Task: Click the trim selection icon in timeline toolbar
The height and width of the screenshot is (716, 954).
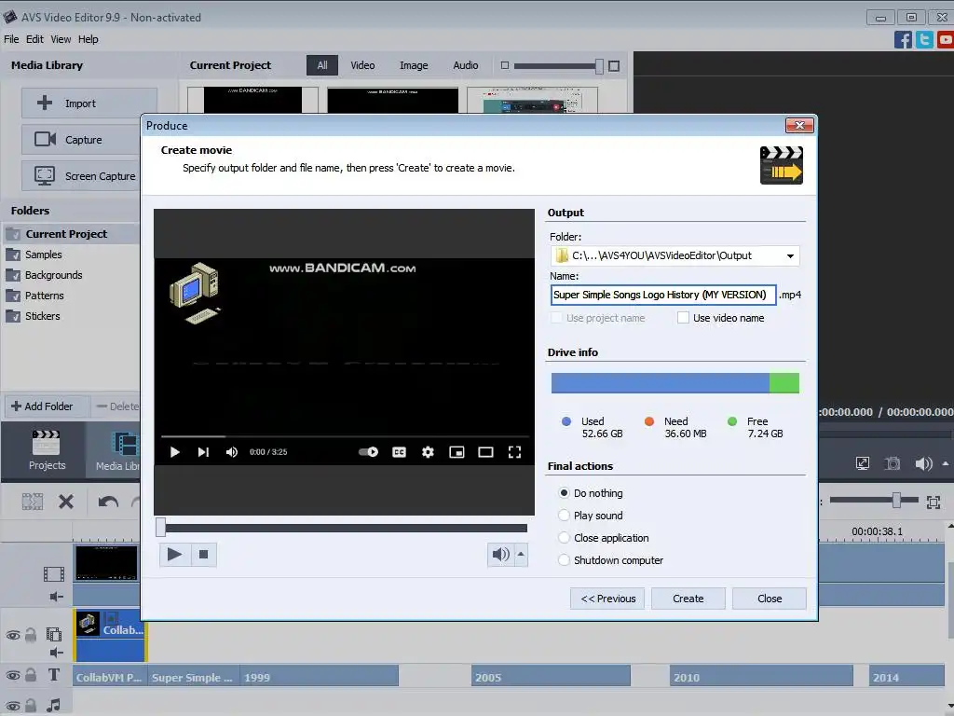Action: coord(33,502)
